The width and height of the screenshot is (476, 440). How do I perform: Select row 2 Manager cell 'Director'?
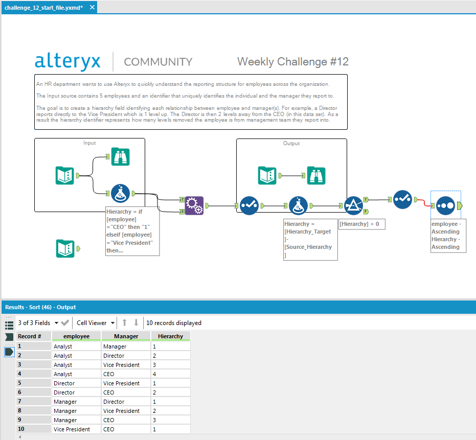[x=126, y=356]
